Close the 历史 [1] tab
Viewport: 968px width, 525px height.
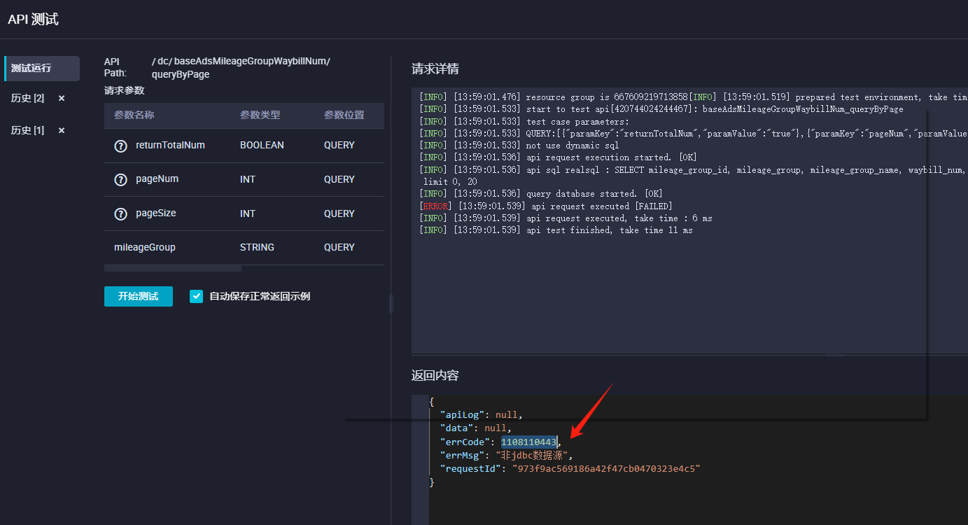pos(62,131)
